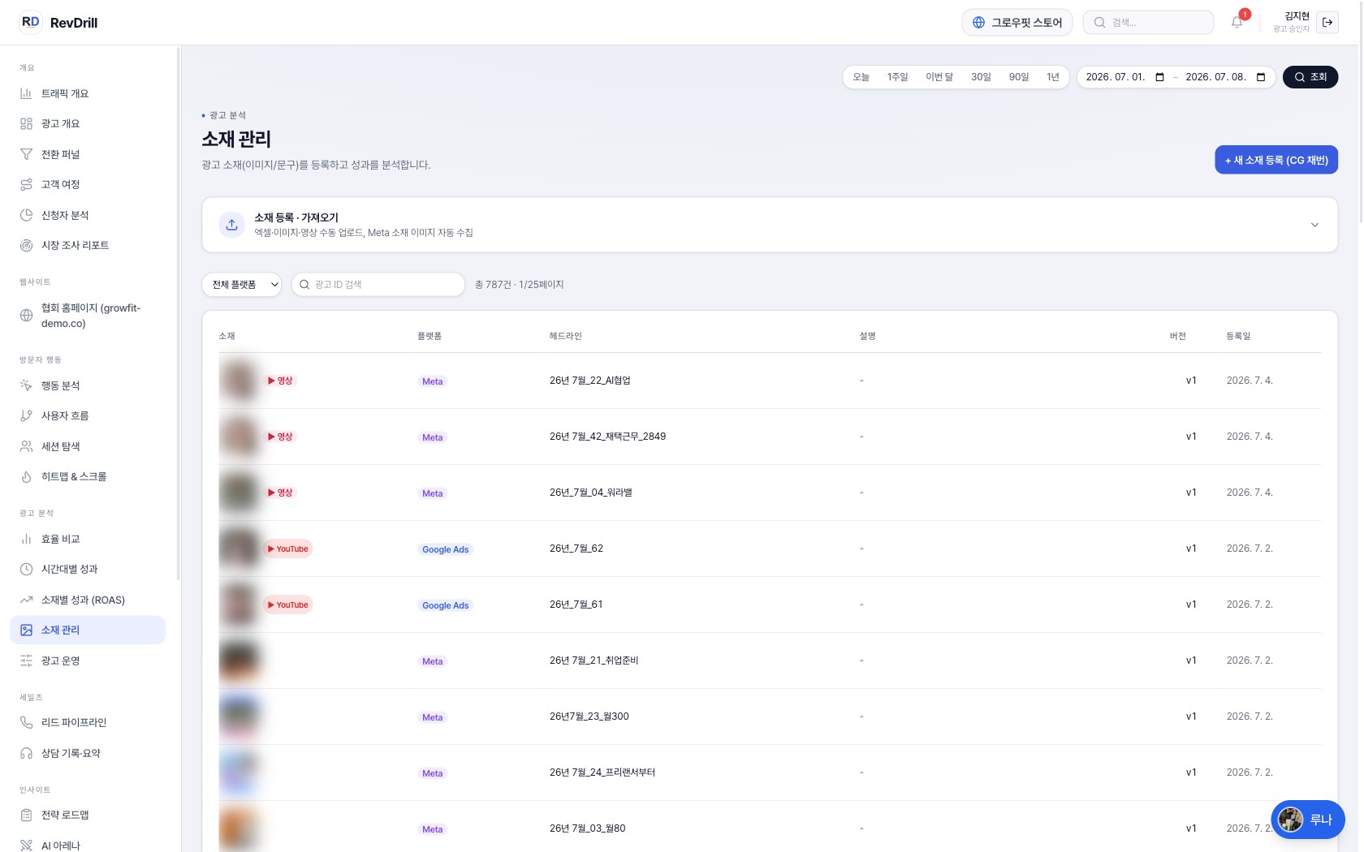This screenshot has width=1364, height=852.
Task: Click the 상담 기록·요약 headset icon
Action: coord(26,753)
